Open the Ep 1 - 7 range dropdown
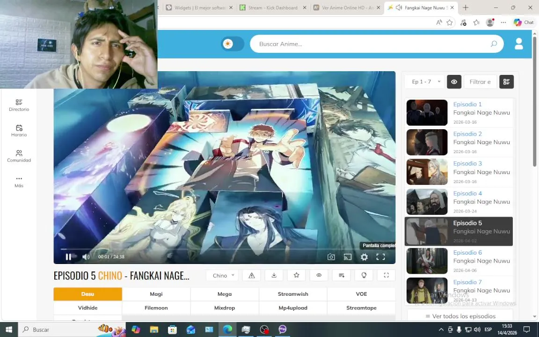 point(424,82)
